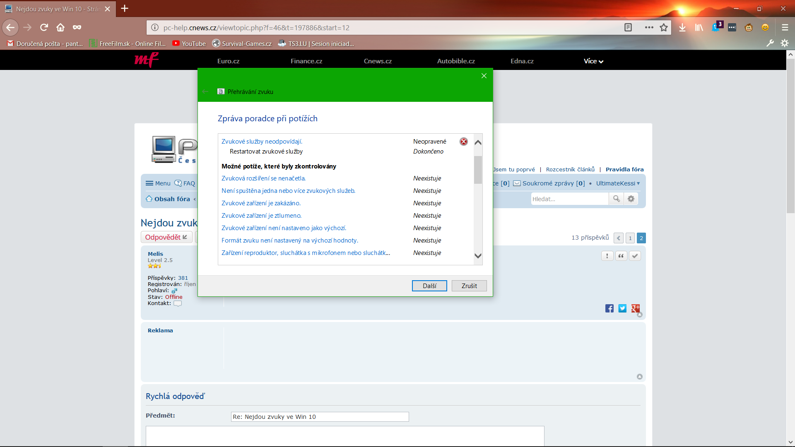Open link Zvukové služby neodpovídají
Viewport: 795px width, 447px height.
(262, 142)
